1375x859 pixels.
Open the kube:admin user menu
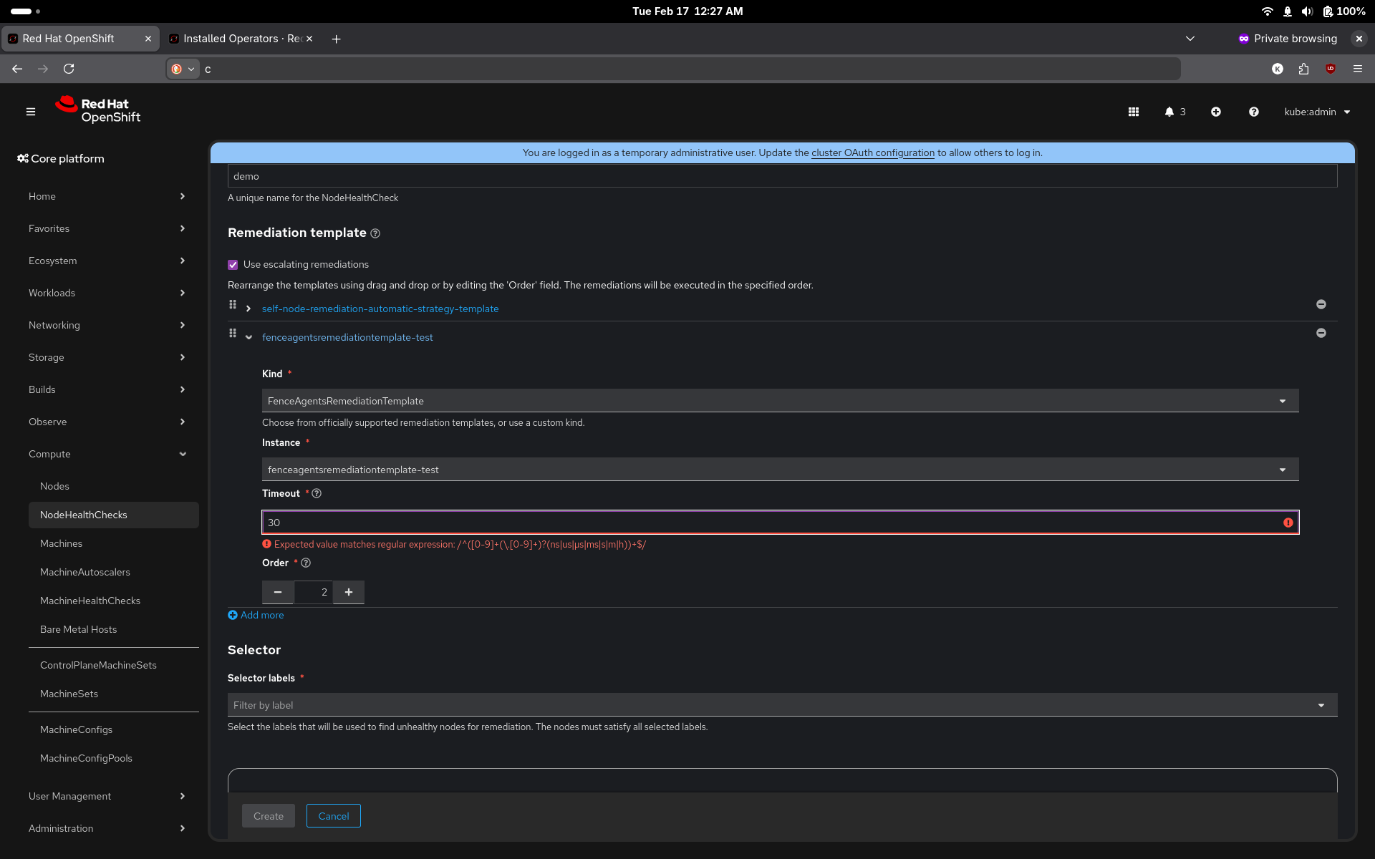click(x=1316, y=112)
